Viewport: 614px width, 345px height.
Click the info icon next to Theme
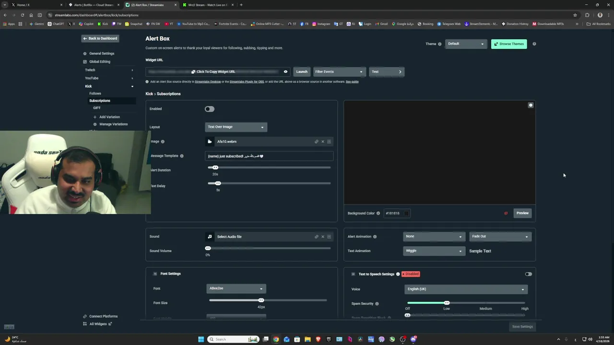point(439,44)
